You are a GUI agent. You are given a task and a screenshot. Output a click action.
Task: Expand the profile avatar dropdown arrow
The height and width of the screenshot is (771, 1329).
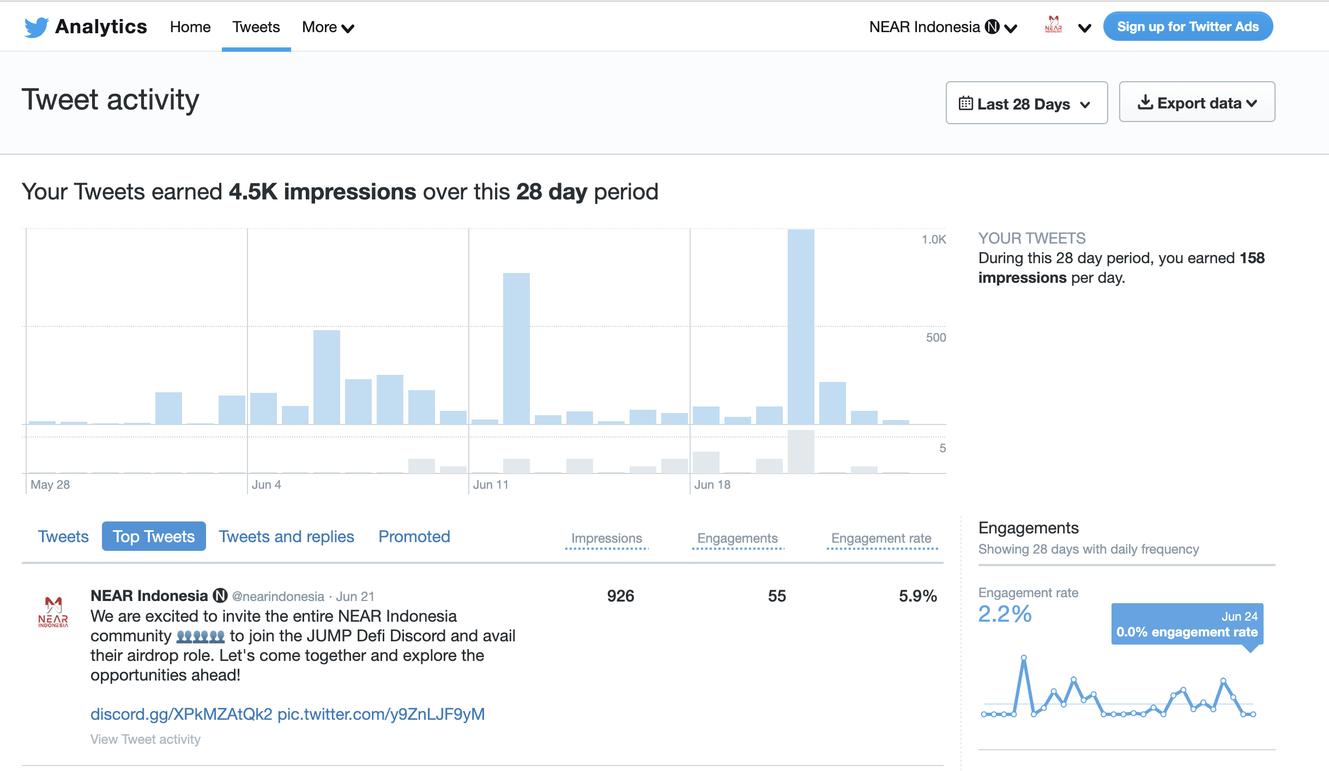(x=1084, y=28)
